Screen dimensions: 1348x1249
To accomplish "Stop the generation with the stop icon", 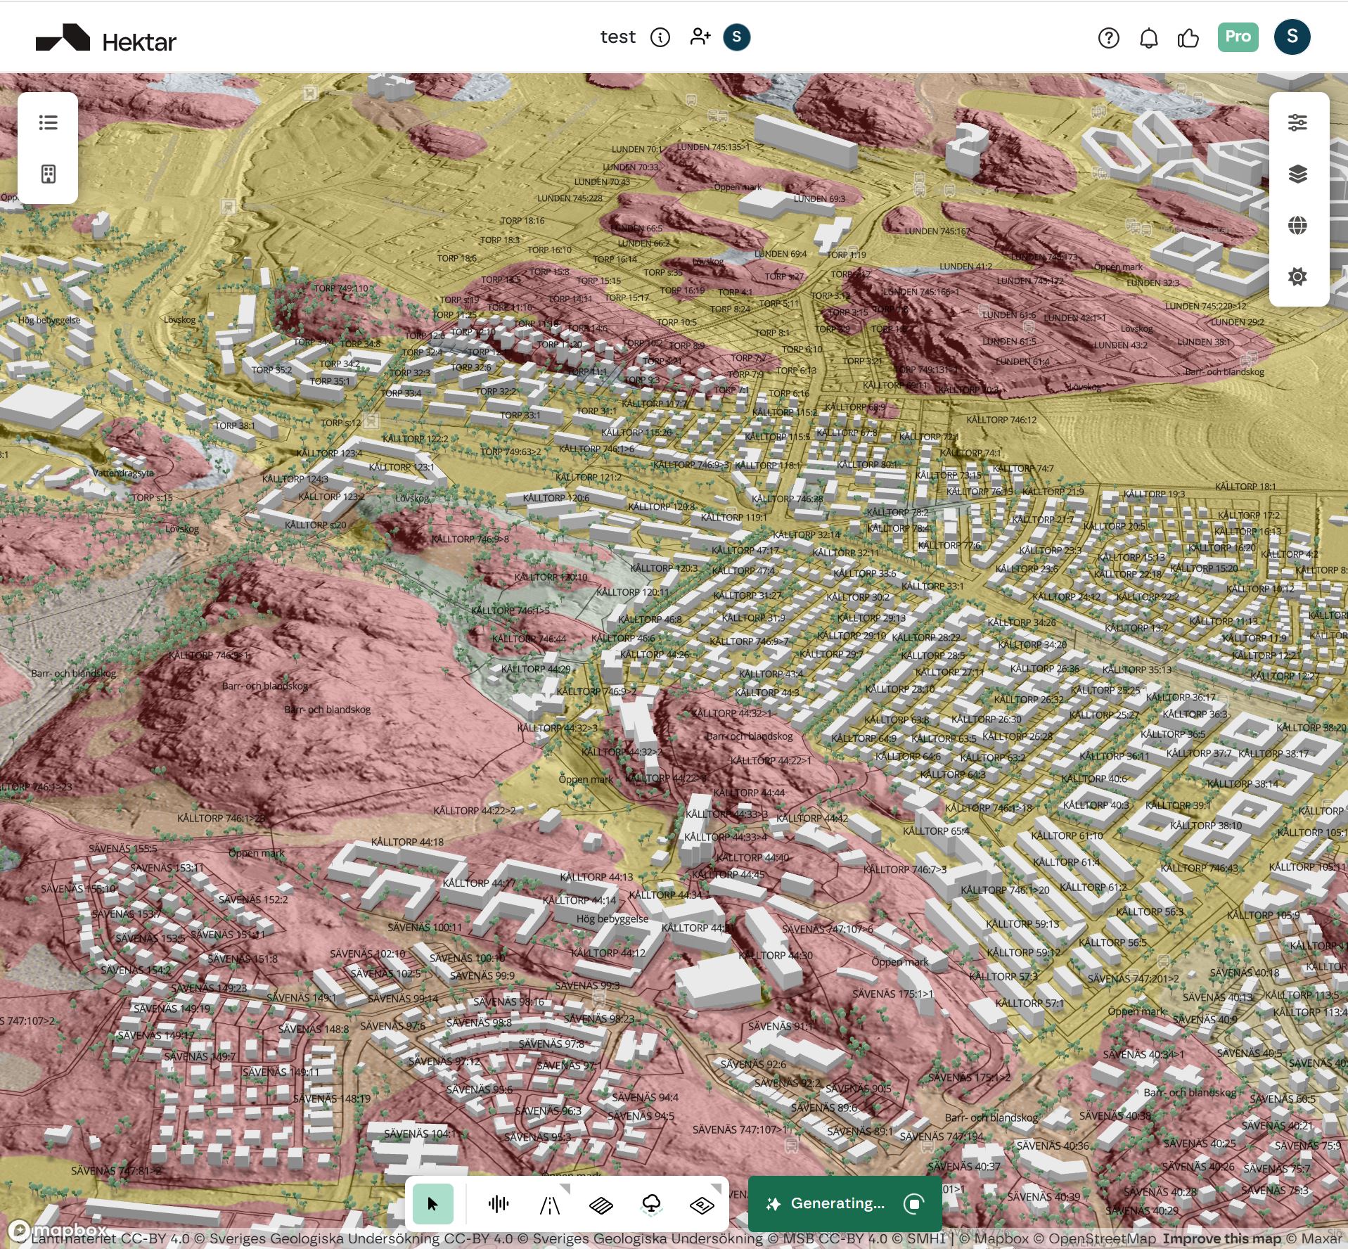I will [x=913, y=1204].
